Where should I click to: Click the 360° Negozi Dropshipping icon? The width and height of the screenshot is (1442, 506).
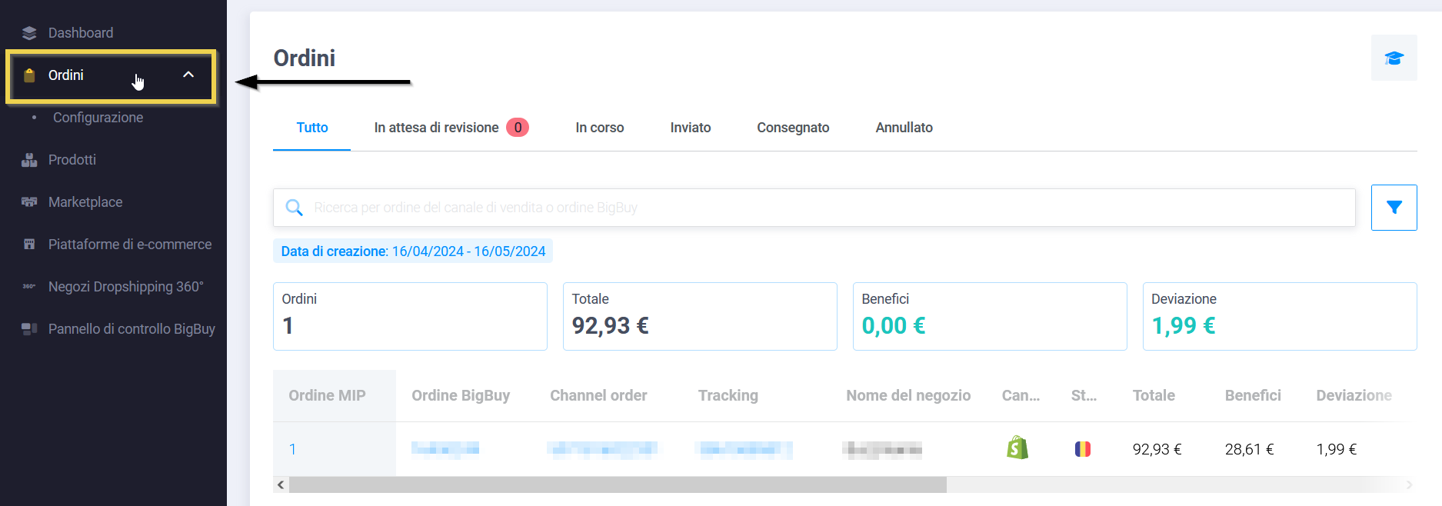29,287
